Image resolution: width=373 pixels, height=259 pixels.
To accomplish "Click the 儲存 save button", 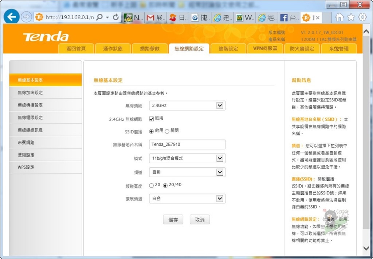I will (x=173, y=220).
